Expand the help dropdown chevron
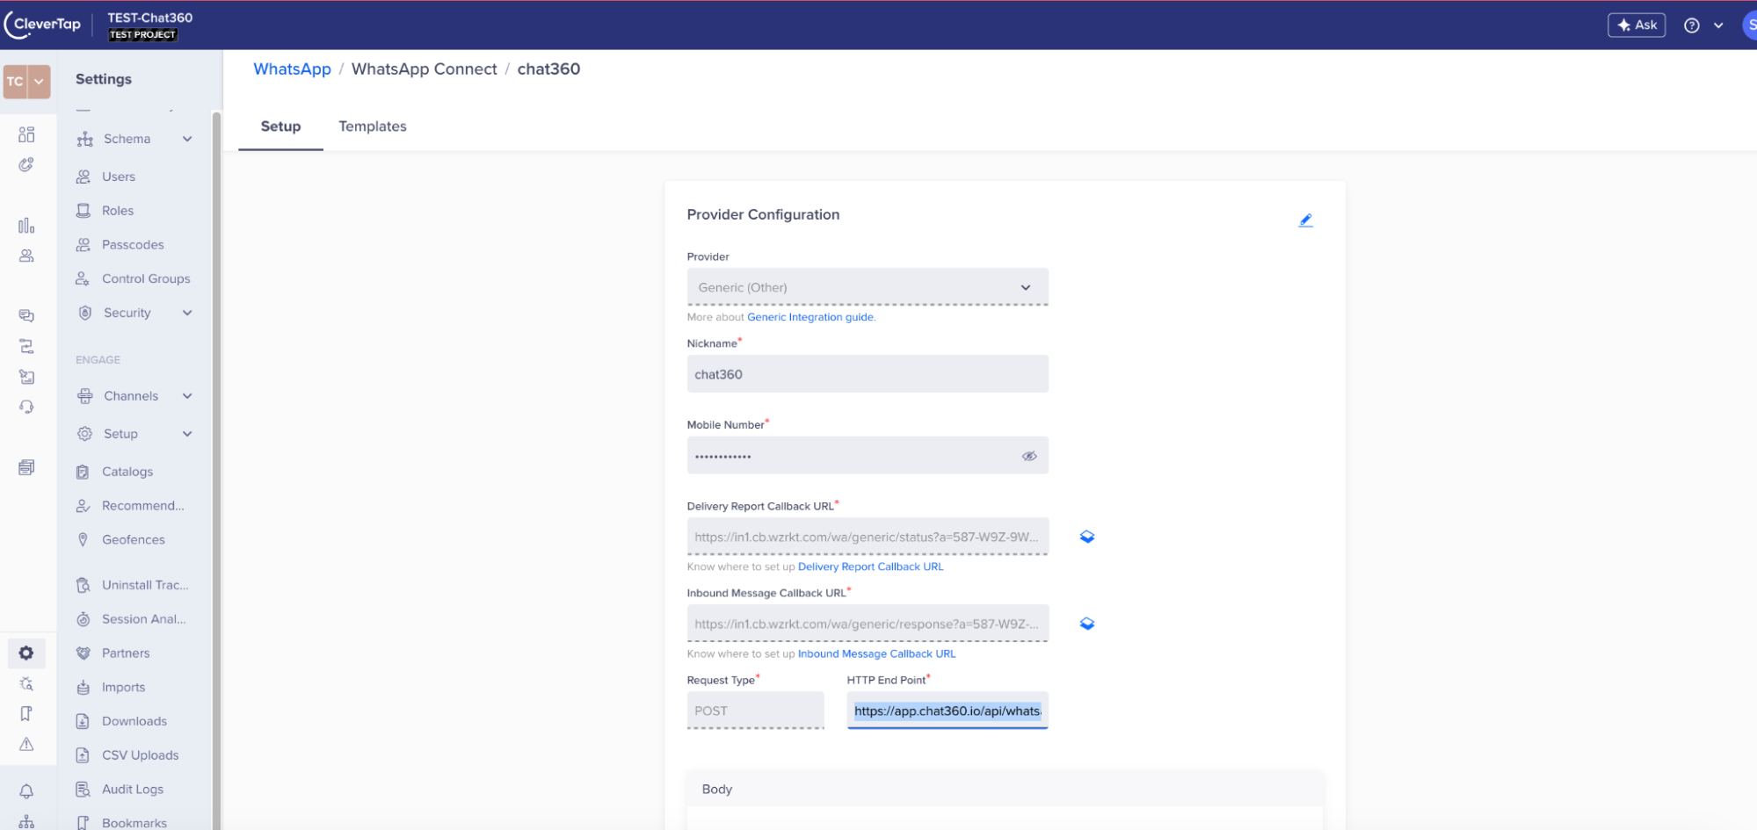 coord(1718,25)
